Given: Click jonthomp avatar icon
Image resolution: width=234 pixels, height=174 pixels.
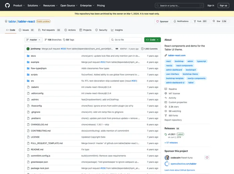Looking at the screenshot, I should point(28,49).
